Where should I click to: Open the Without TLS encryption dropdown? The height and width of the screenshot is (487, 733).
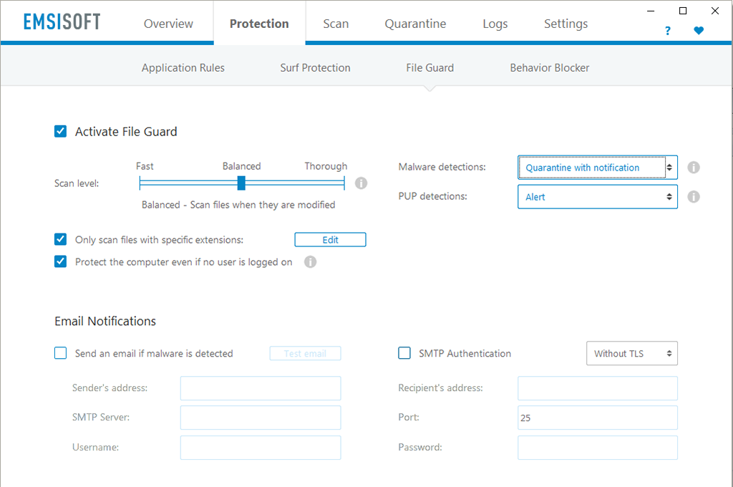[x=631, y=353]
